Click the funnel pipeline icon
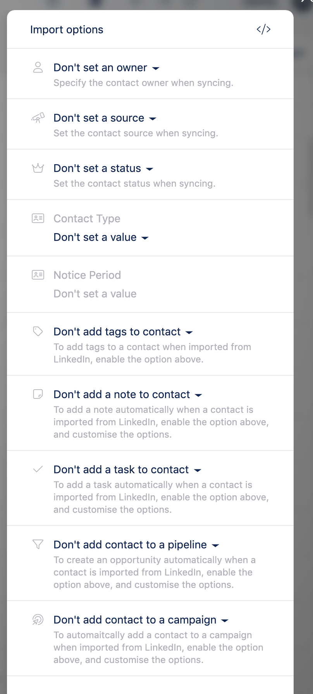Image resolution: width=313 pixels, height=694 pixels. (x=38, y=545)
